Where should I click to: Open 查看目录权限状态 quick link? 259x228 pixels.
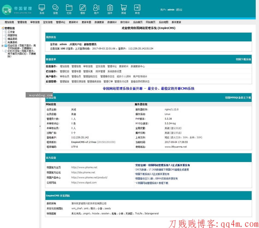click(x=140, y=81)
